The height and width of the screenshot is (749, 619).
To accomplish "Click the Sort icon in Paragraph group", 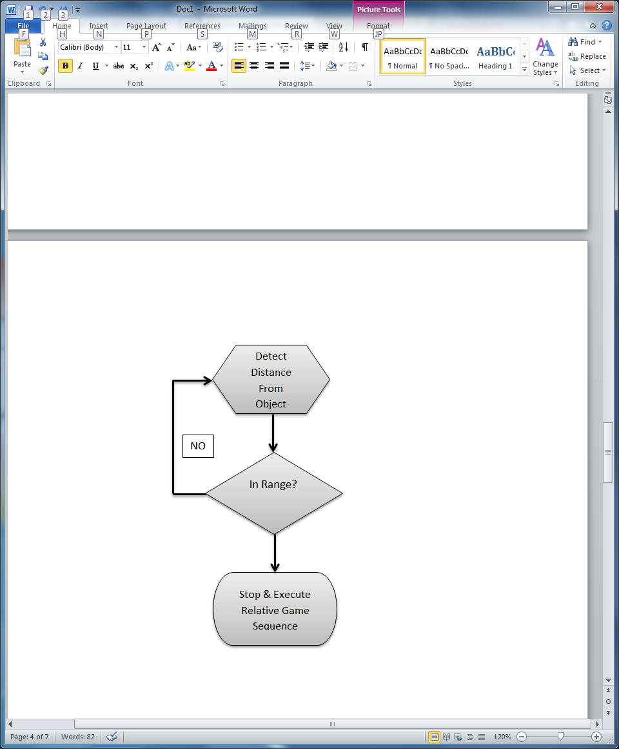I will point(343,47).
